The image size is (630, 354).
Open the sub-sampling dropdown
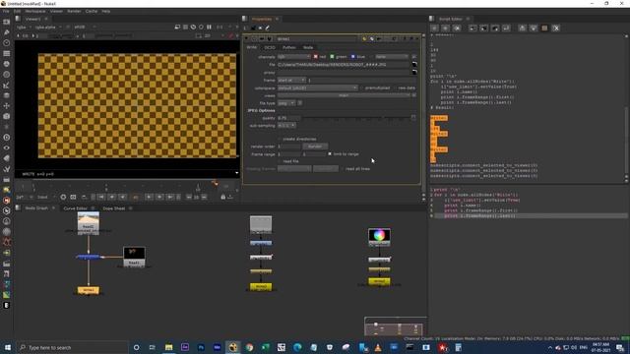click(x=286, y=126)
